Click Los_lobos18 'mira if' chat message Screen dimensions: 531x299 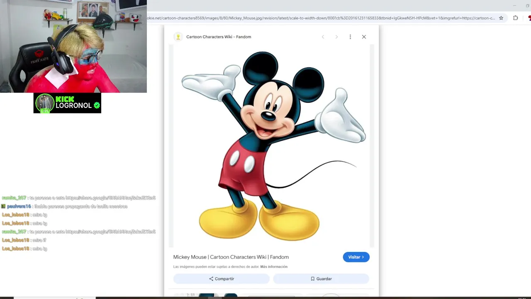(x=24, y=240)
